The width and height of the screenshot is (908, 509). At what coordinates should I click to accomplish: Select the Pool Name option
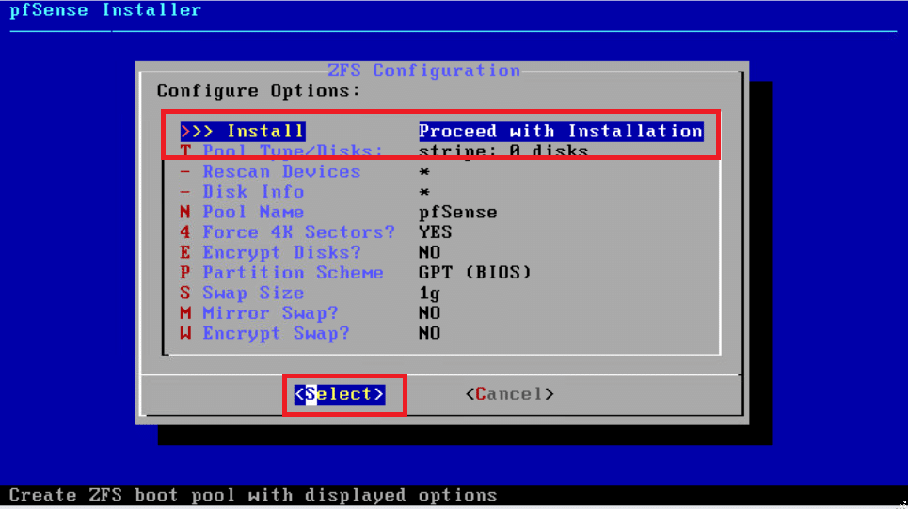click(253, 212)
